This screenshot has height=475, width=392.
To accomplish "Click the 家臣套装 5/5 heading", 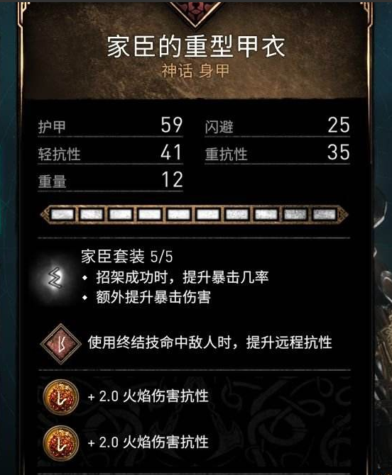I will [127, 257].
